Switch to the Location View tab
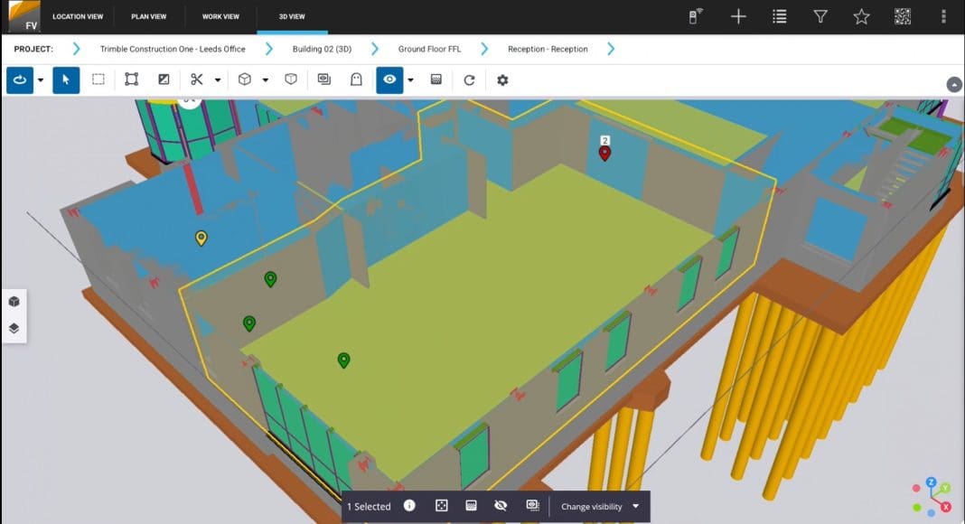 tap(78, 16)
